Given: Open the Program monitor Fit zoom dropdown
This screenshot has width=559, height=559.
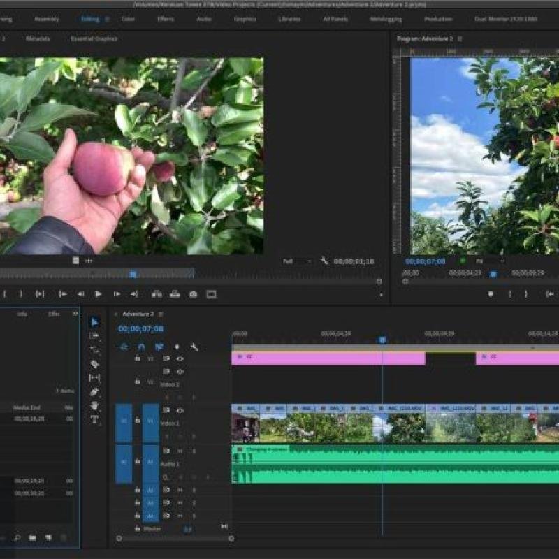Looking at the screenshot, I should (x=491, y=261).
